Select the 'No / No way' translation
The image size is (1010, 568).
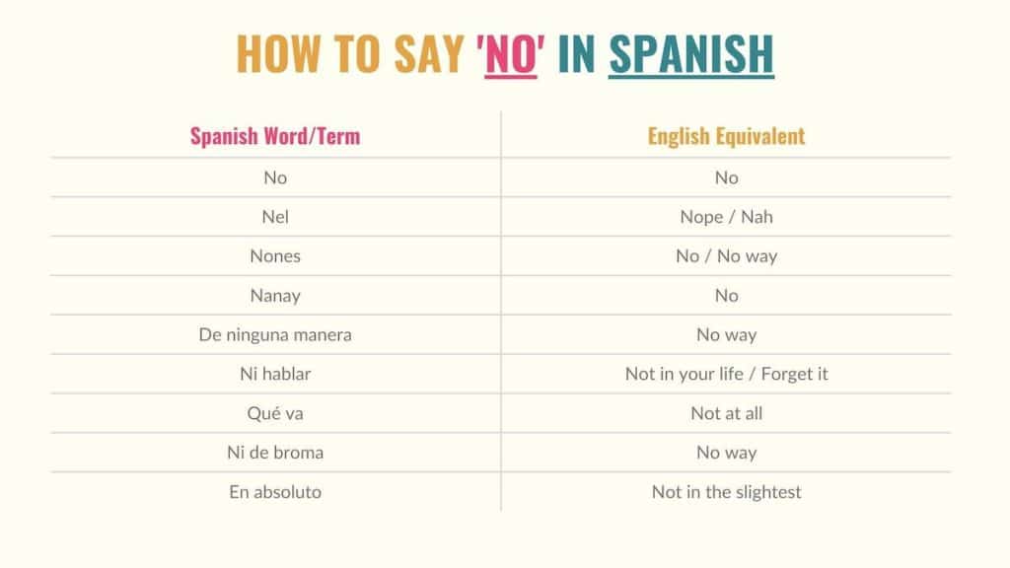[x=726, y=256]
